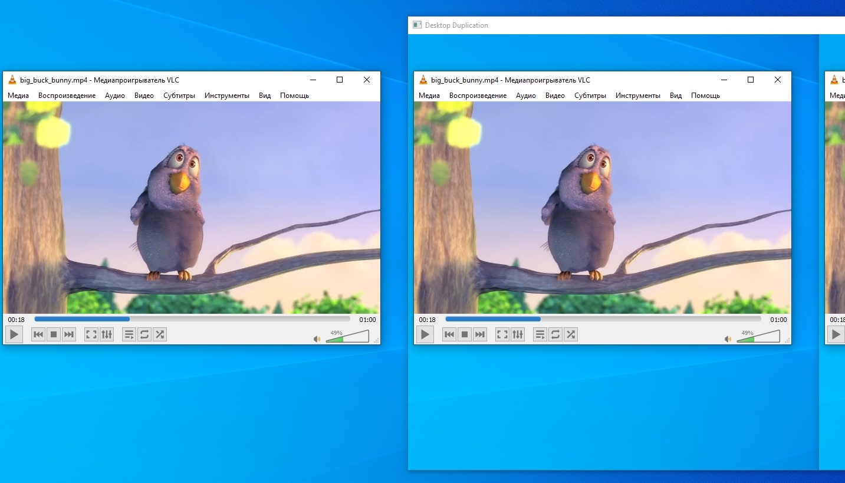Click Медиа menu in Desktop Duplication VLC window
This screenshot has height=483, width=845.
429,96
